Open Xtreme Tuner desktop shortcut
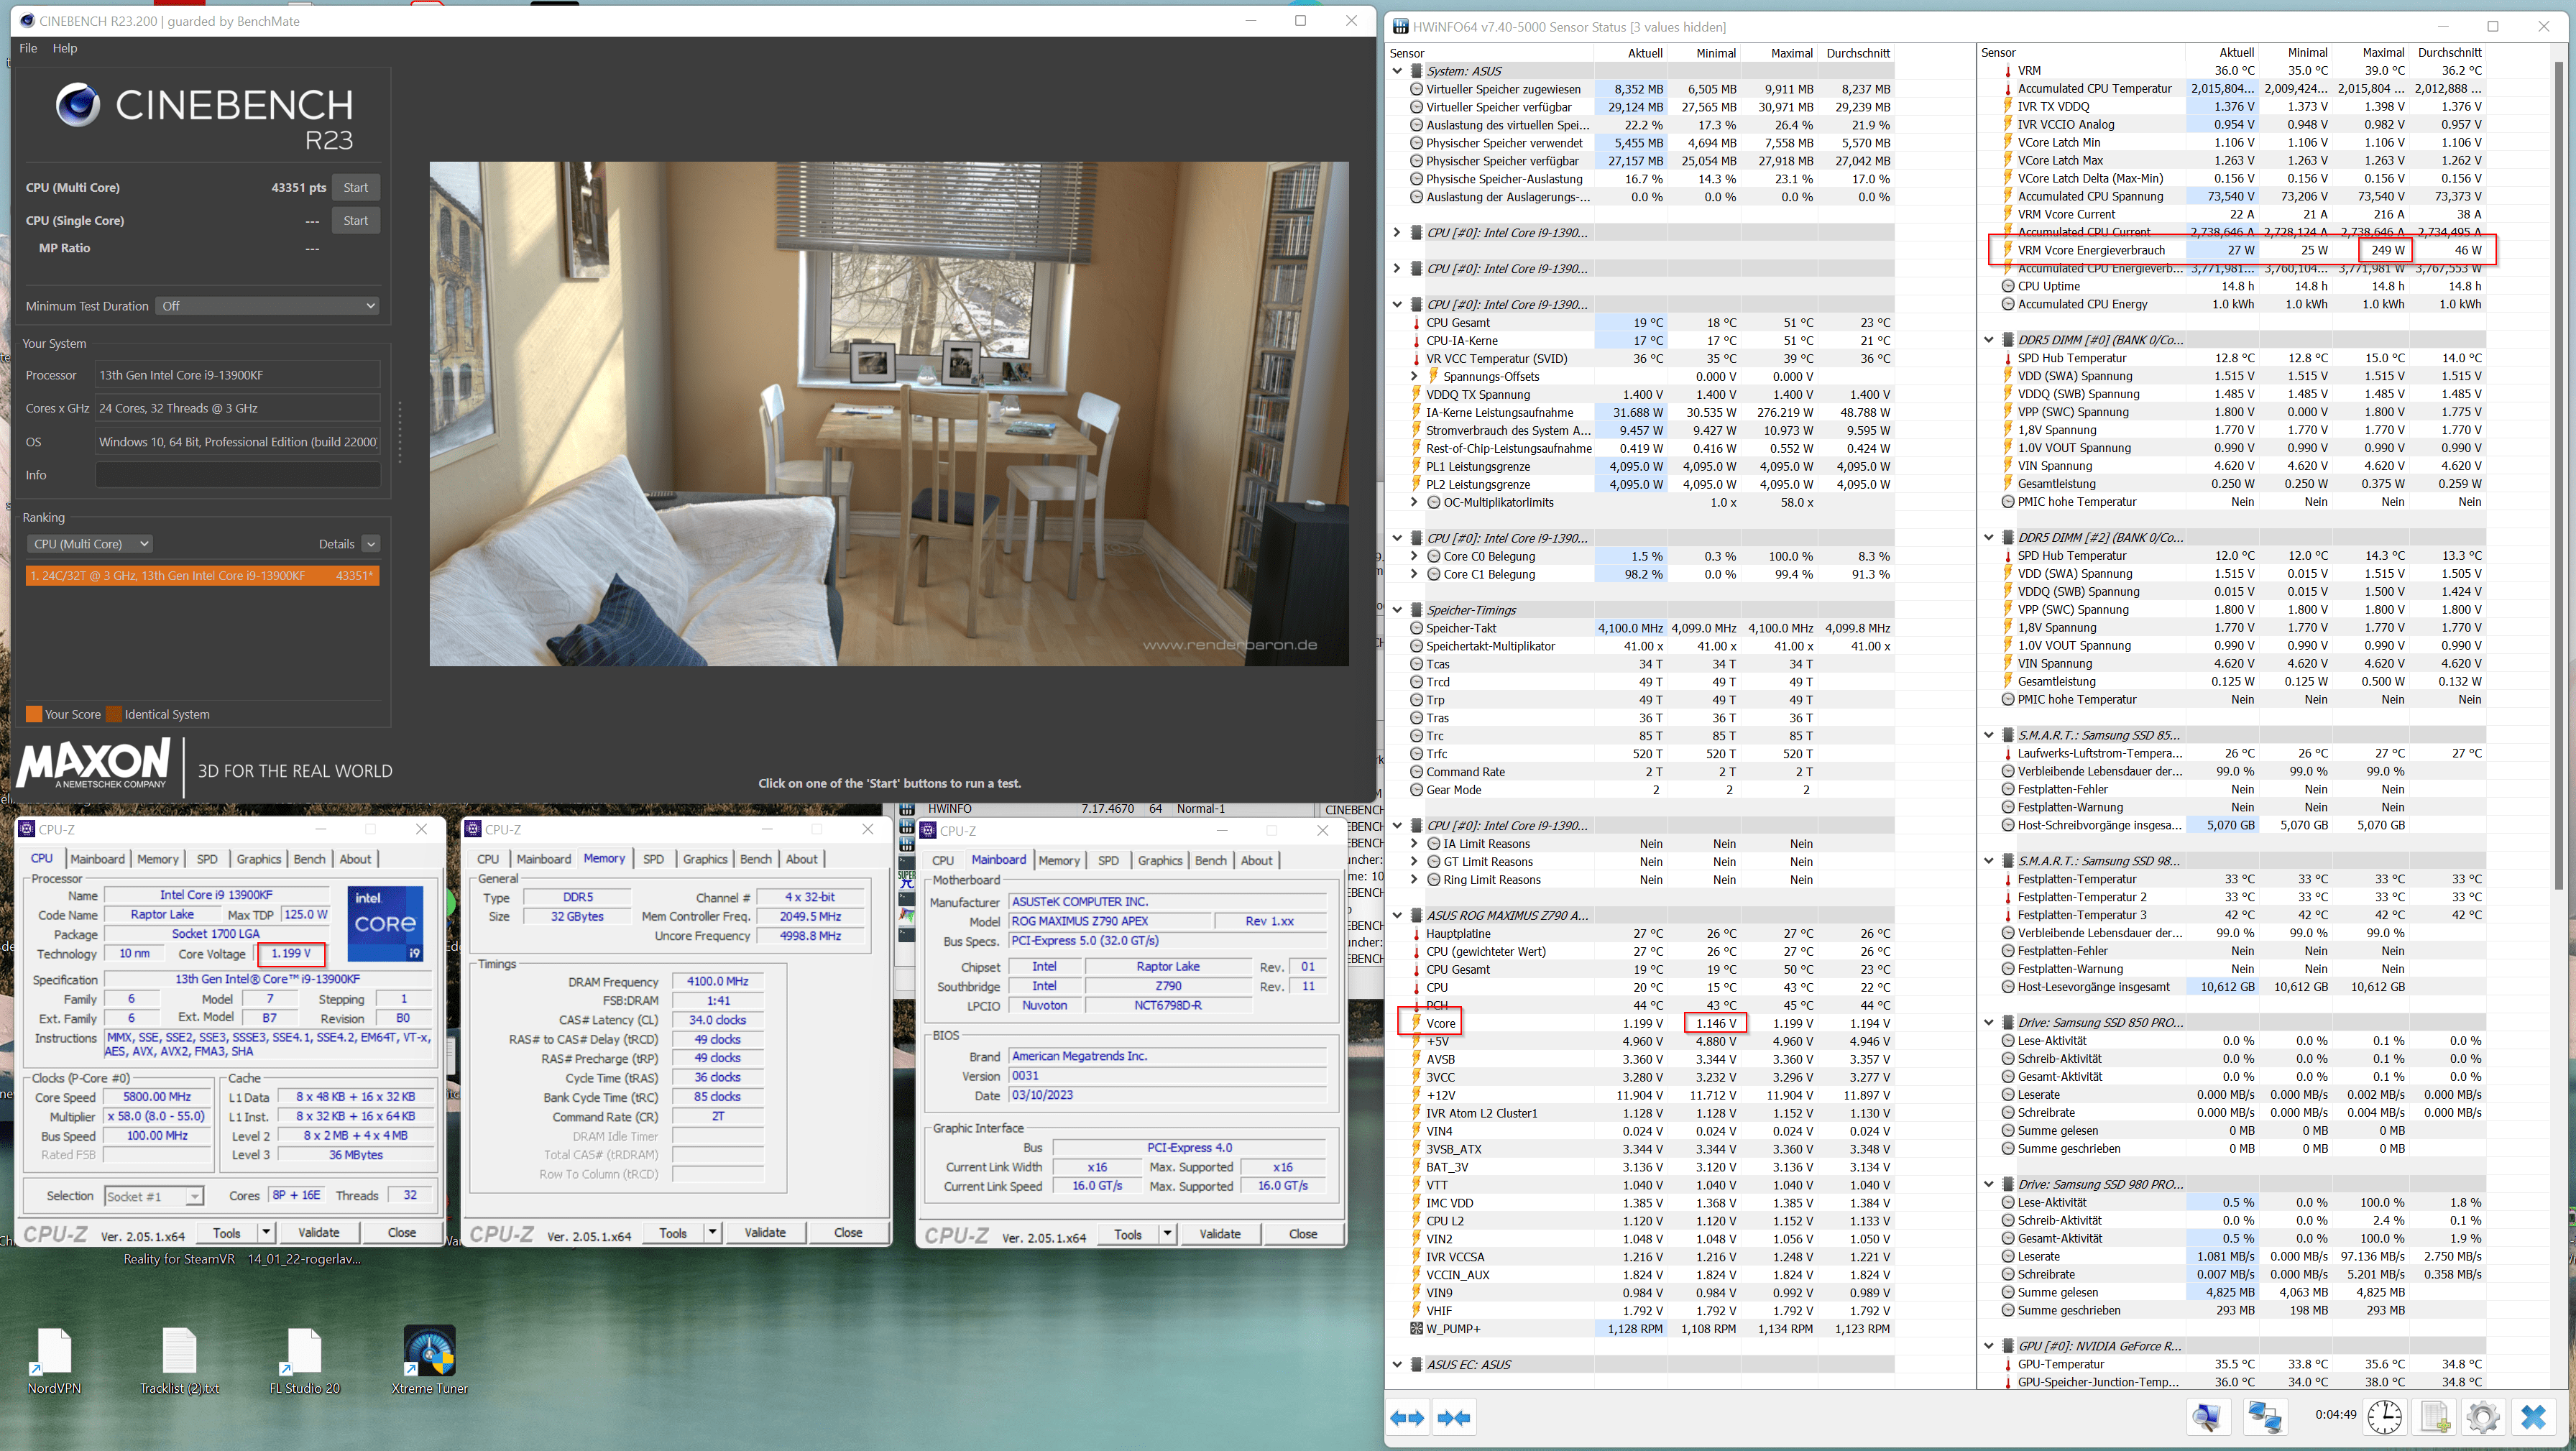This screenshot has height=1451, width=2576. [430, 1360]
